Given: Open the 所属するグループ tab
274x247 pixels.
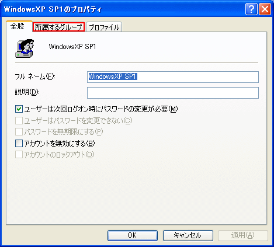Looking at the screenshot, I should coord(58,27).
